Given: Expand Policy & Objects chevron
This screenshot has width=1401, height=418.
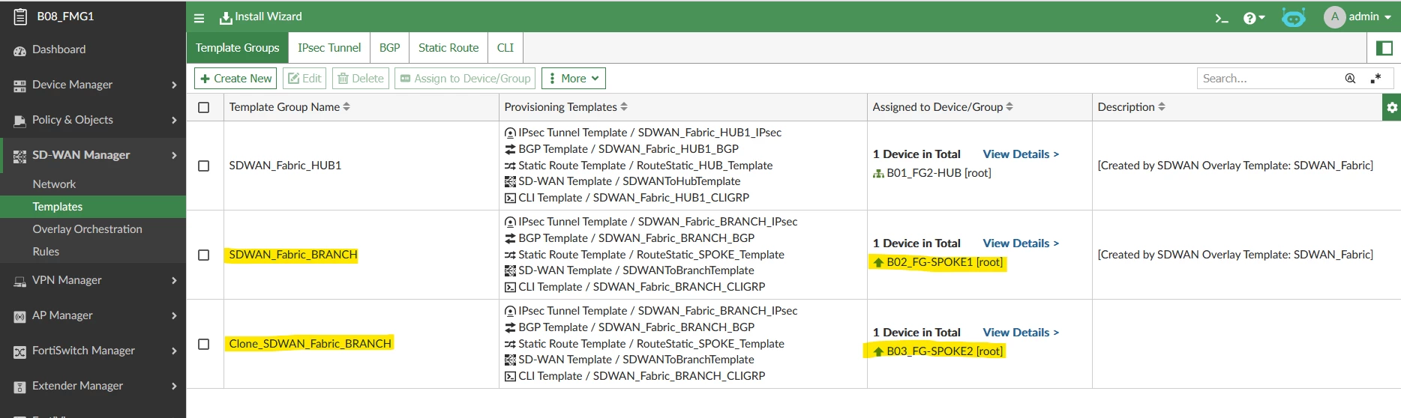Looking at the screenshot, I should point(174,120).
